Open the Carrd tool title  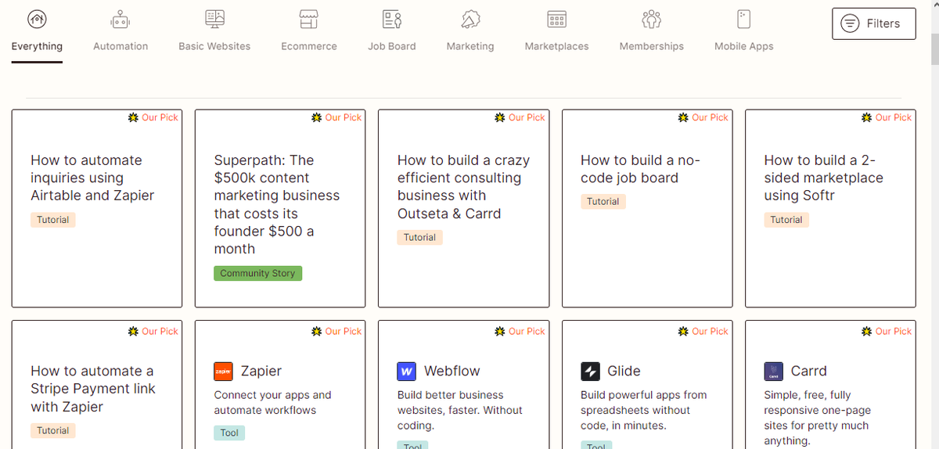coord(808,371)
